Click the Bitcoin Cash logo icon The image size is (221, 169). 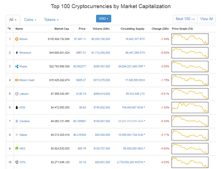pos(17,80)
